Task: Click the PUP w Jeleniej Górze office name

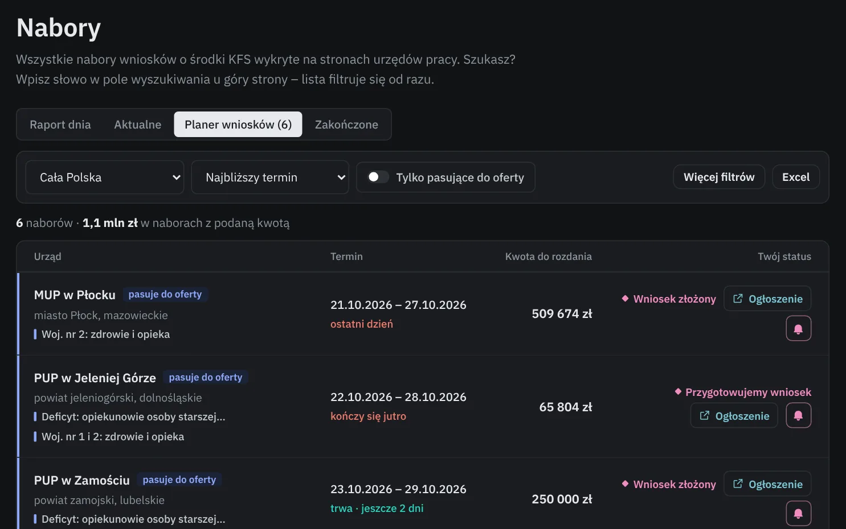Action: (x=95, y=378)
